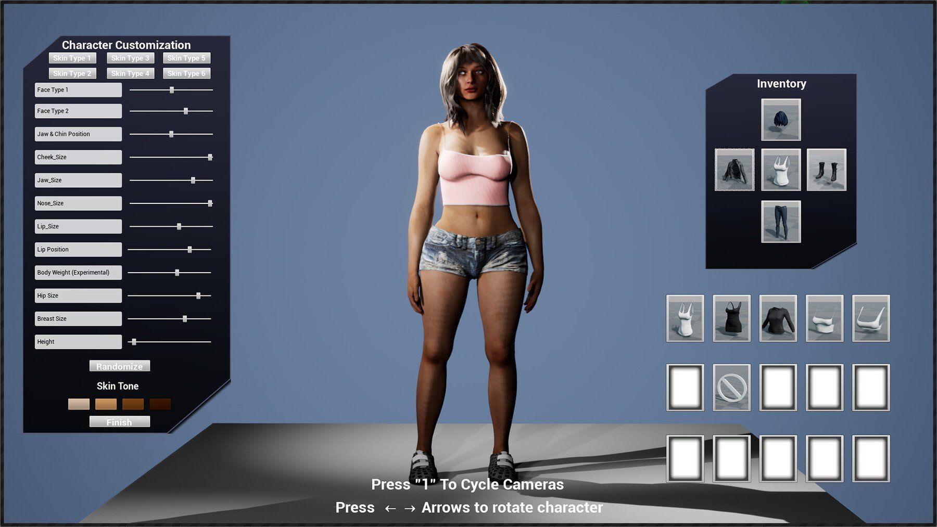Click the Breast Size label field
The image size is (937, 527).
pyautogui.click(x=78, y=319)
